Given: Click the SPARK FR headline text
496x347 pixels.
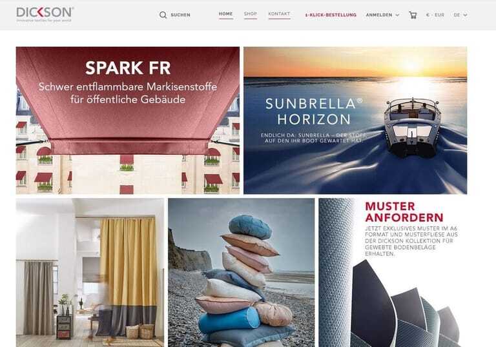Looking at the screenshot, I should [128, 68].
